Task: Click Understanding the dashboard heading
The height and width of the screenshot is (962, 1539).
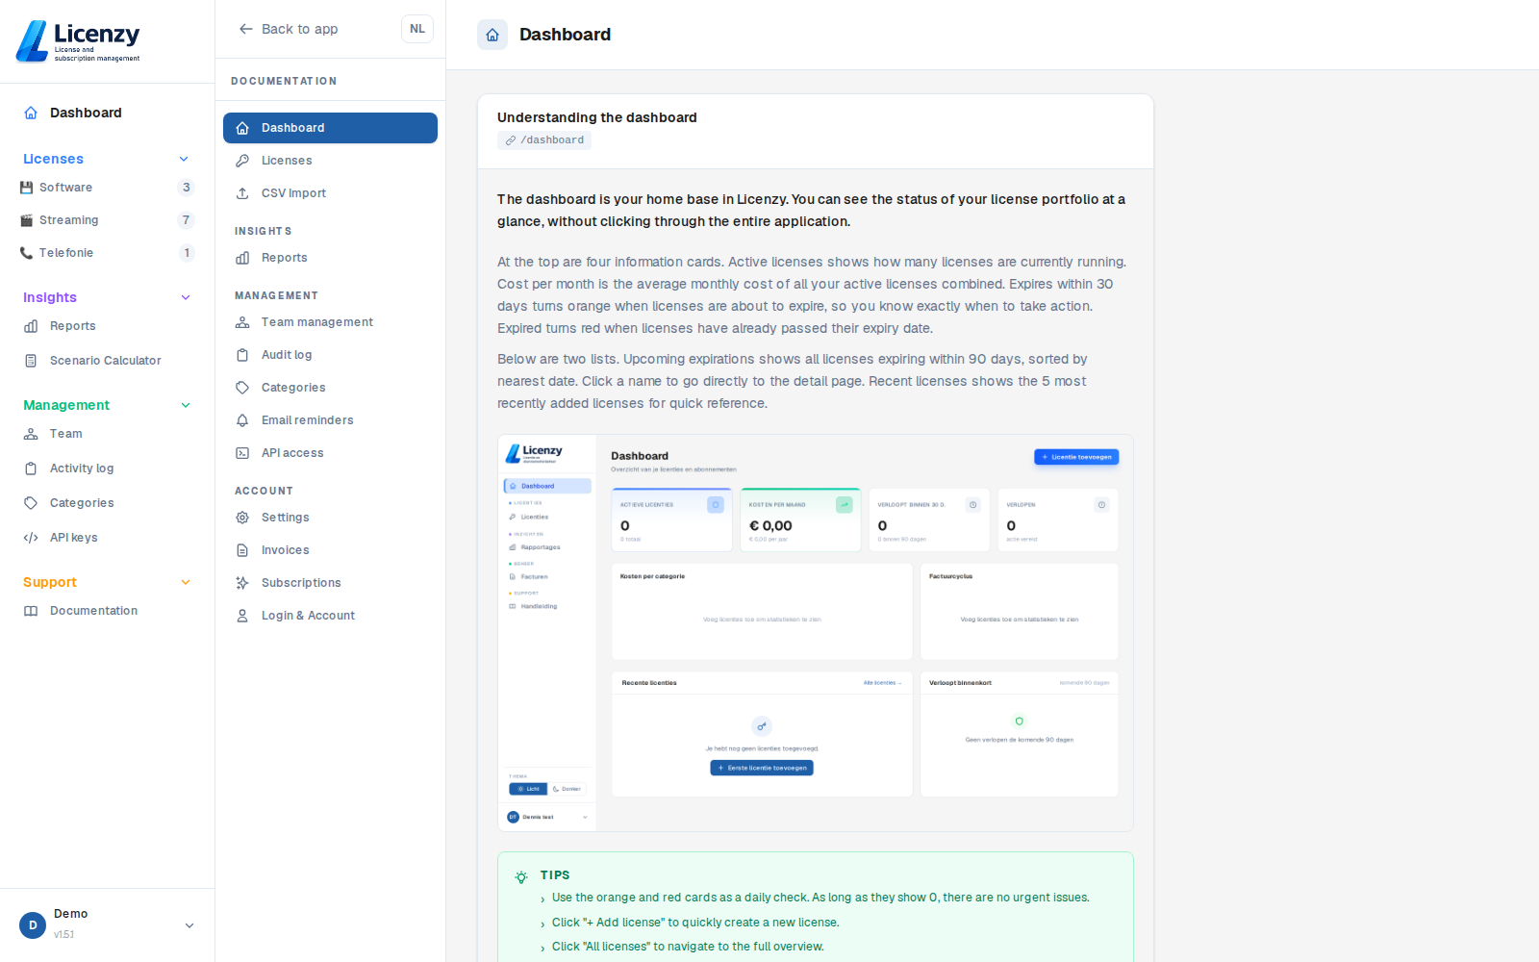Action: 597,117
